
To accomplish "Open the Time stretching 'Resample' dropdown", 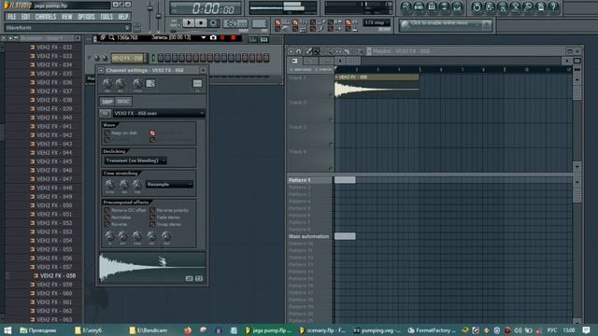I will click(x=169, y=185).
